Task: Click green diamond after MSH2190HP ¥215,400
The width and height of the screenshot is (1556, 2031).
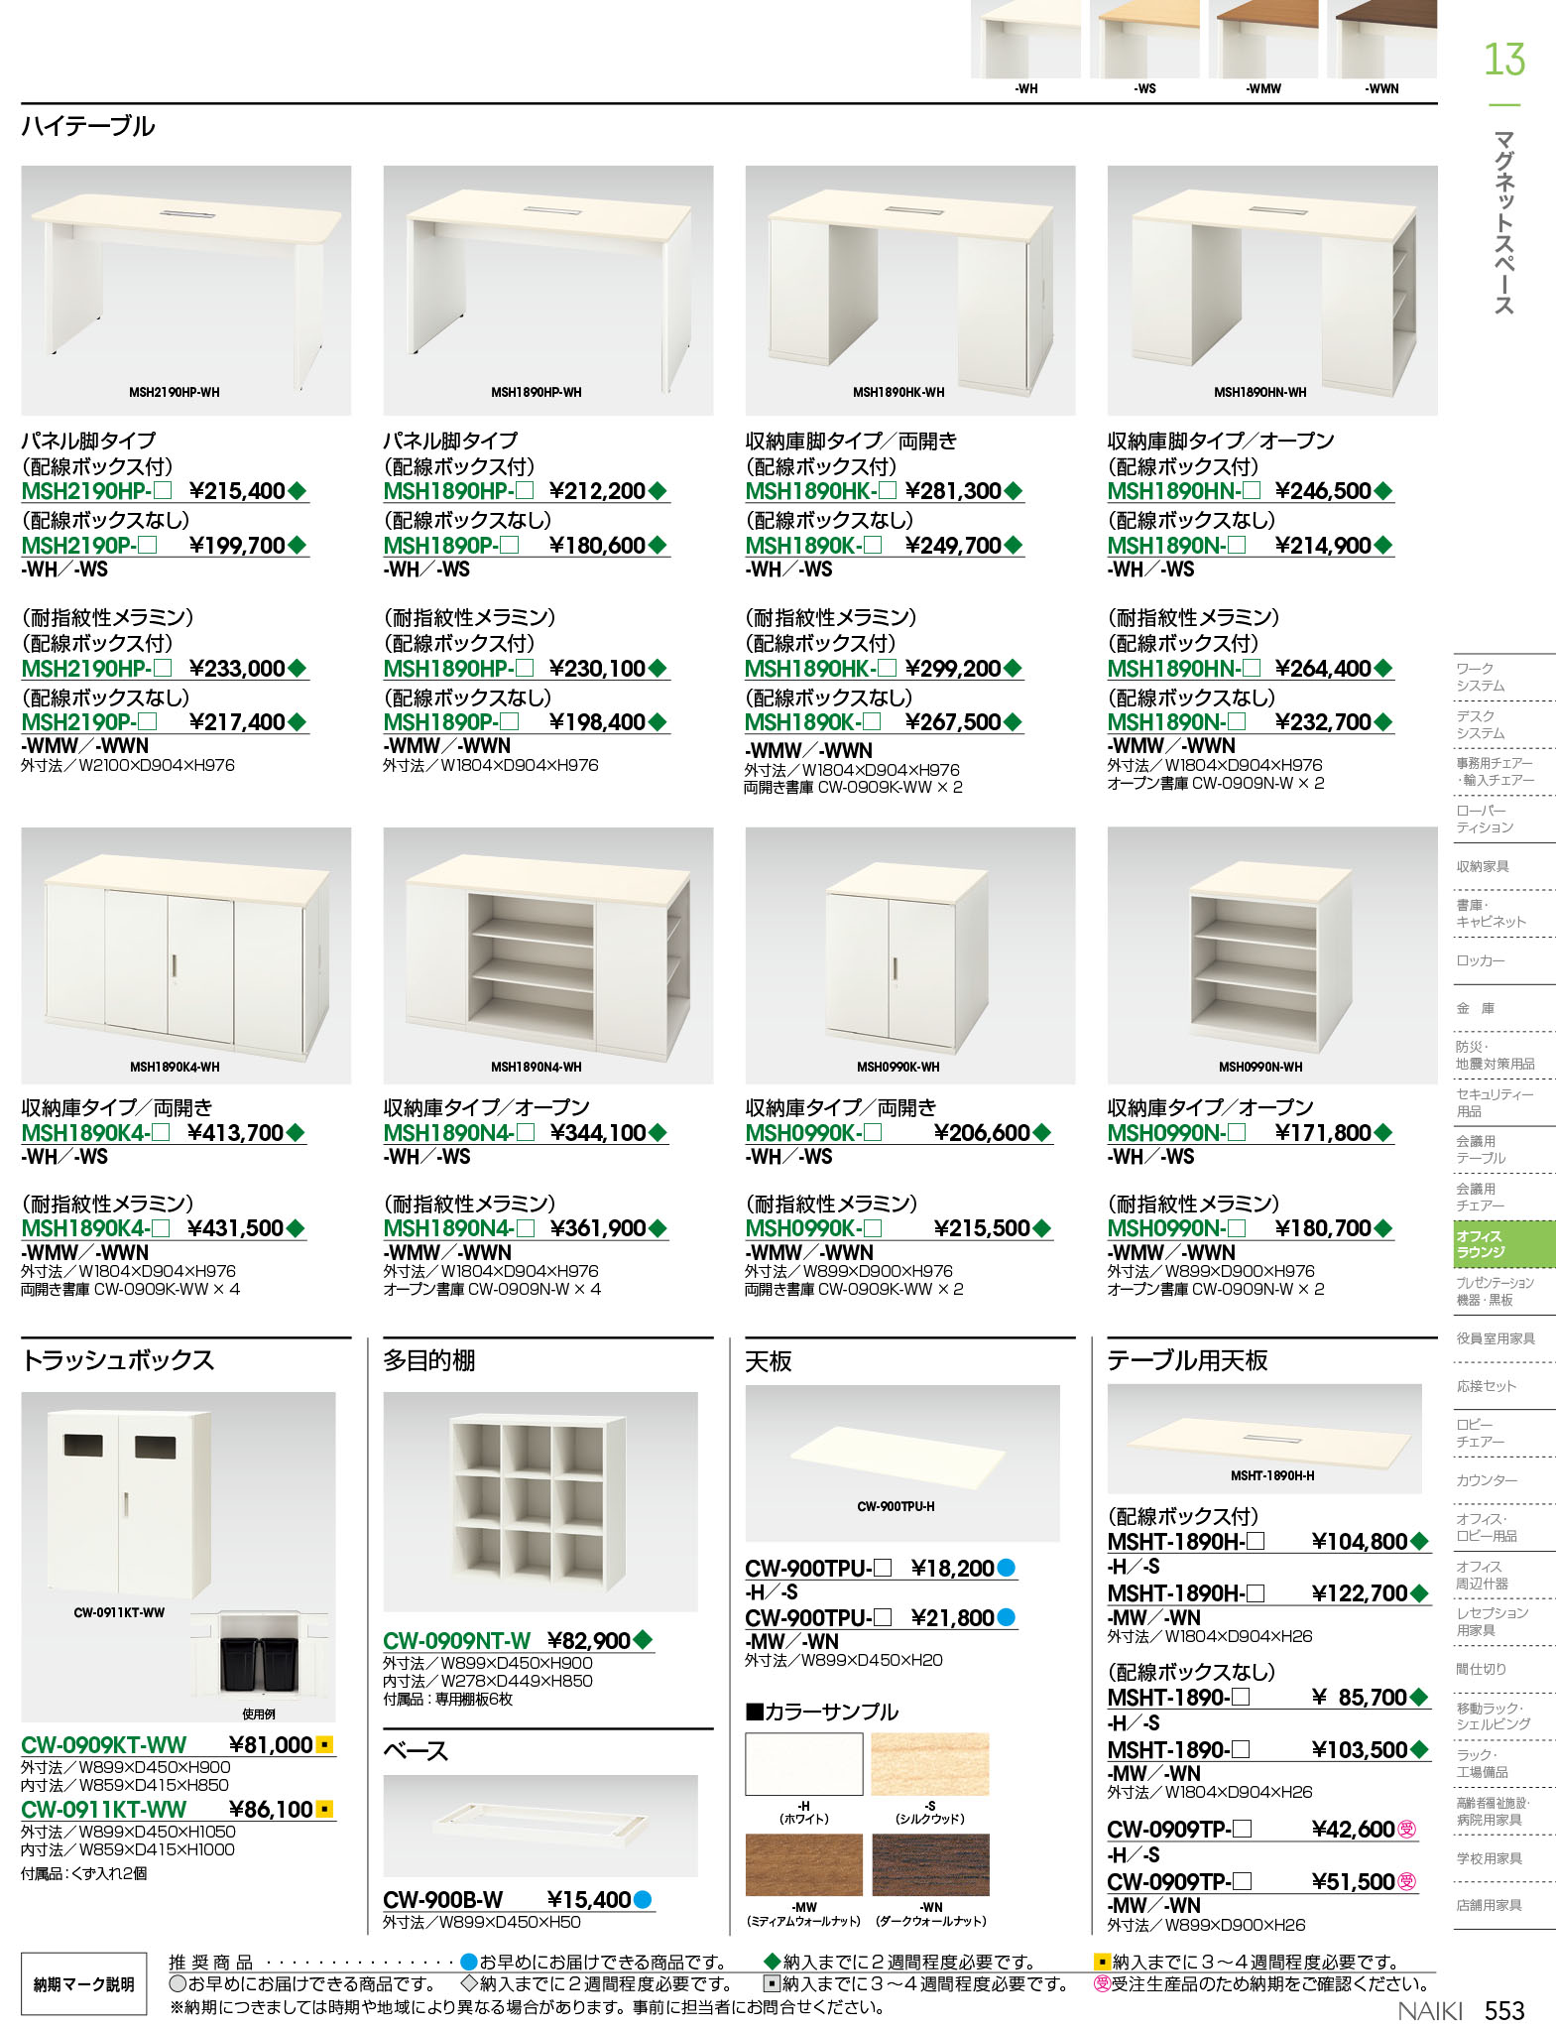Action: [298, 491]
